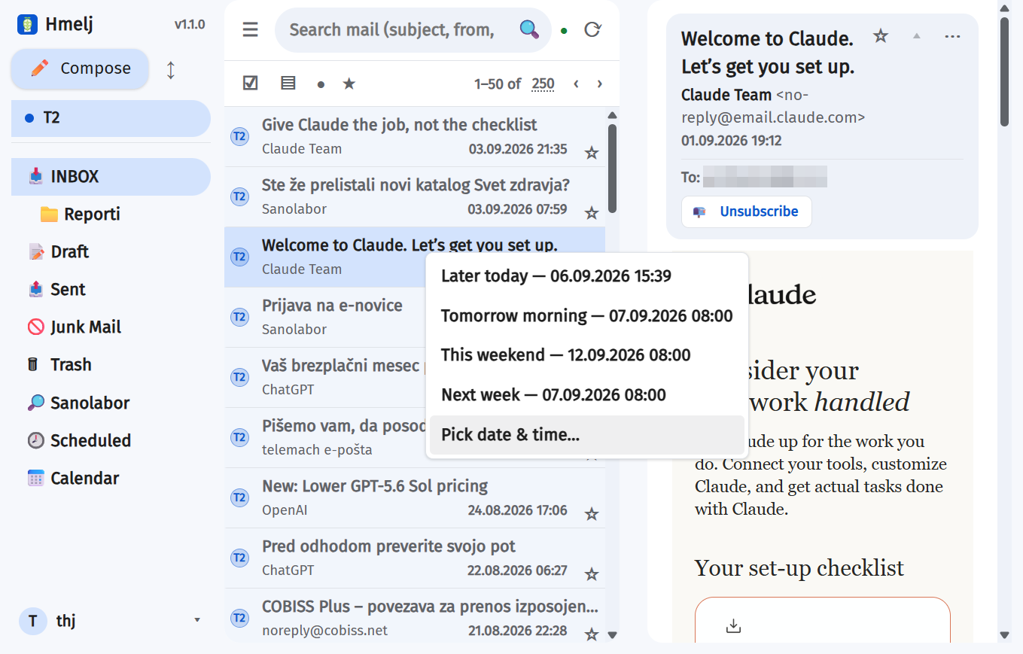Open the INBOX folder
This screenshot has width=1023, height=654.
click(x=111, y=177)
